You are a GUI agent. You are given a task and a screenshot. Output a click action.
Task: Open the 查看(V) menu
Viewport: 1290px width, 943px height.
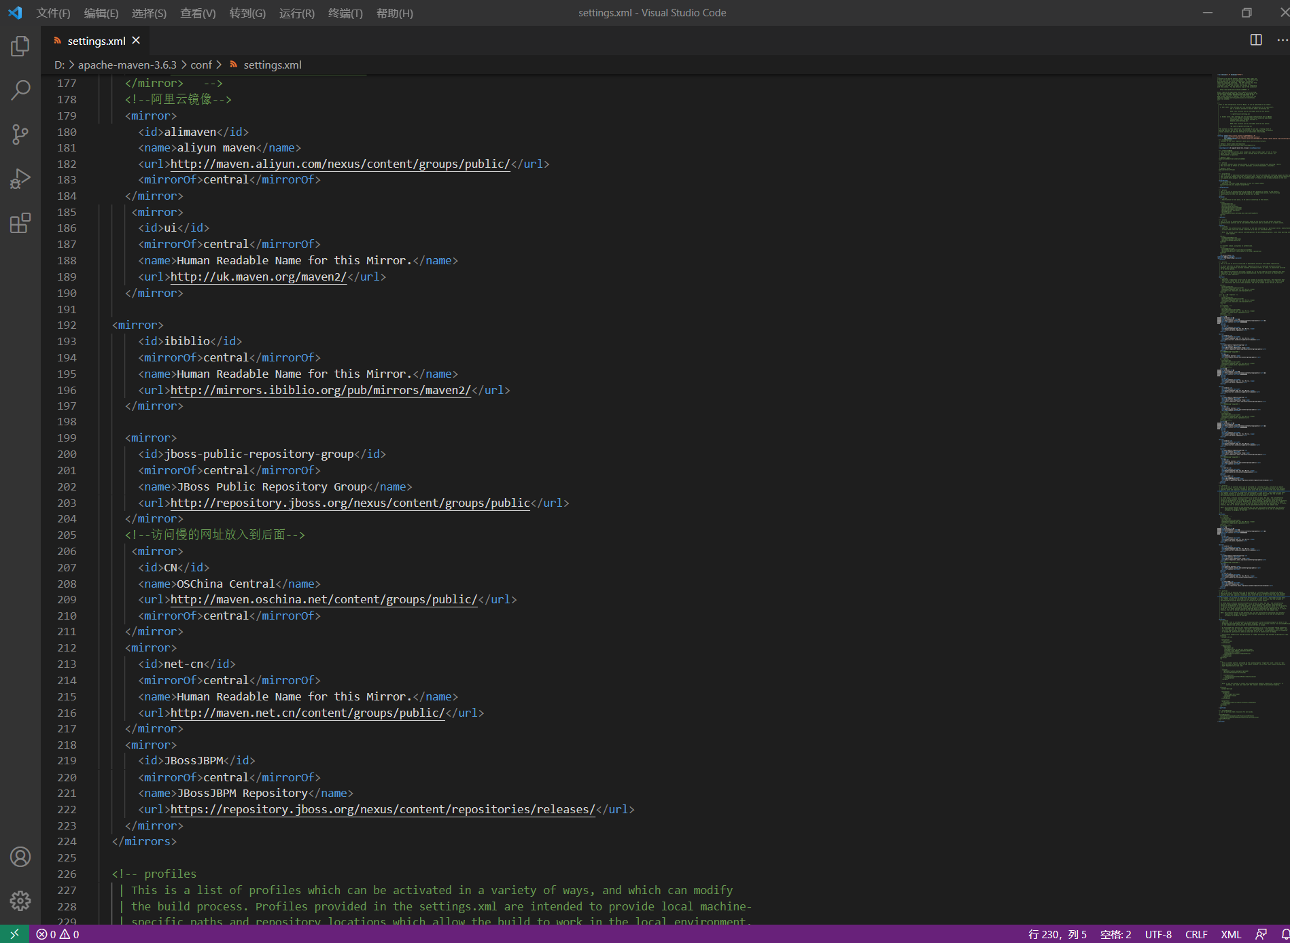[198, 13]
